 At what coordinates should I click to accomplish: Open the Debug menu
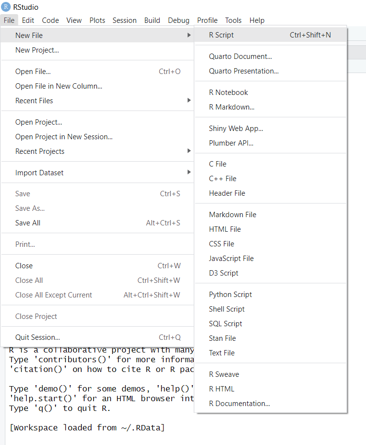[x=179, y=20]
